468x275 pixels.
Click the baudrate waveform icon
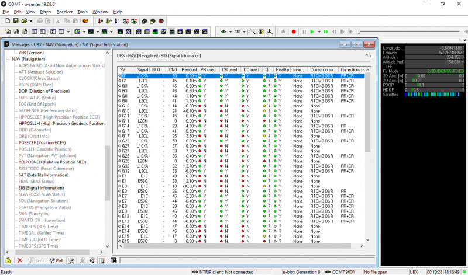[x=237, y=32]
